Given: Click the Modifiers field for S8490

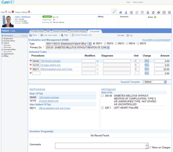Looking at the screenshot, I should 89,61.
